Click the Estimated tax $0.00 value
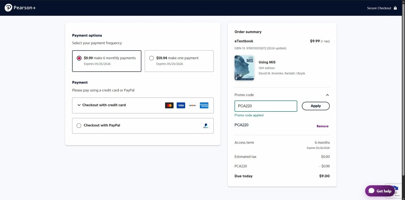The image size is (405, 200). tap(325, 157)
